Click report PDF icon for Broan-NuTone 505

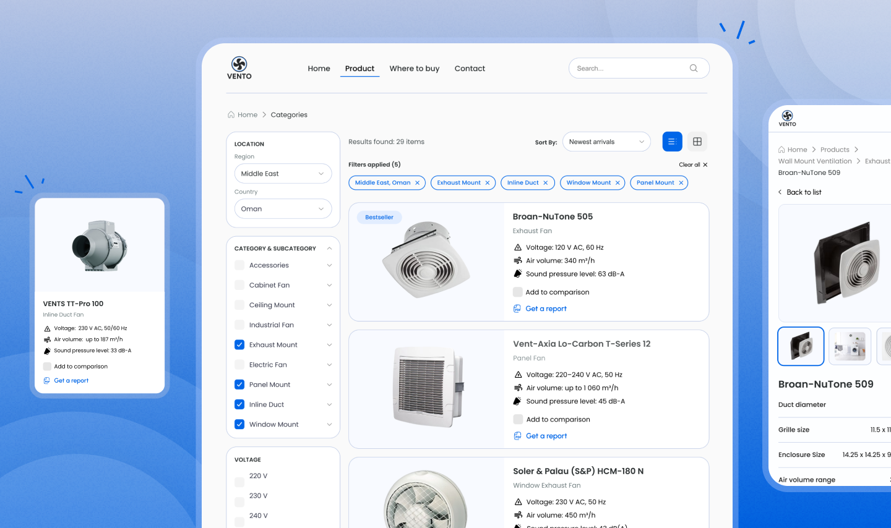tap(517, 309)
